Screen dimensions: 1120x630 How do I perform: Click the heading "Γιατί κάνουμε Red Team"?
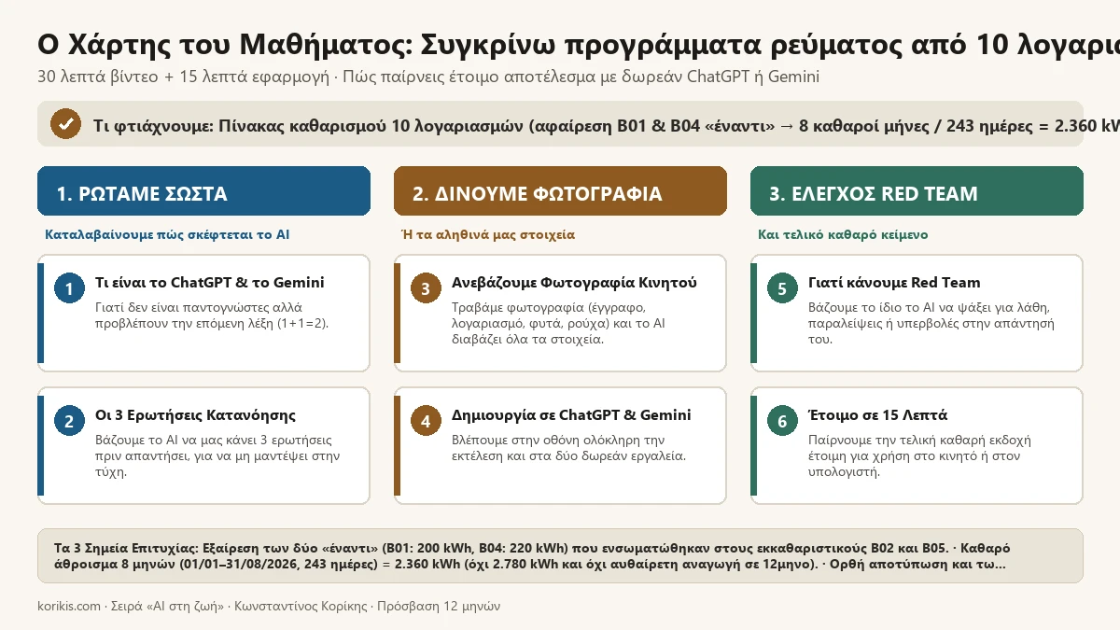(894, 283)
